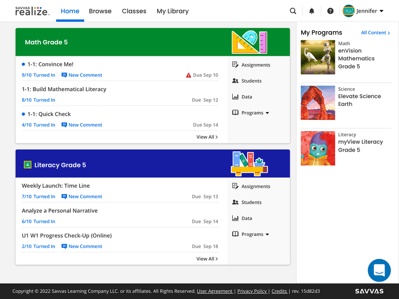
Task: Click View All in Math Grade 5
Action: tap(207, 137)
